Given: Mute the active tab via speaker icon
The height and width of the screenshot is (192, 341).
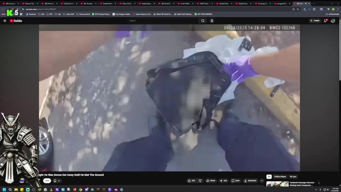Looking at the screenshot, I should [306, 3].
